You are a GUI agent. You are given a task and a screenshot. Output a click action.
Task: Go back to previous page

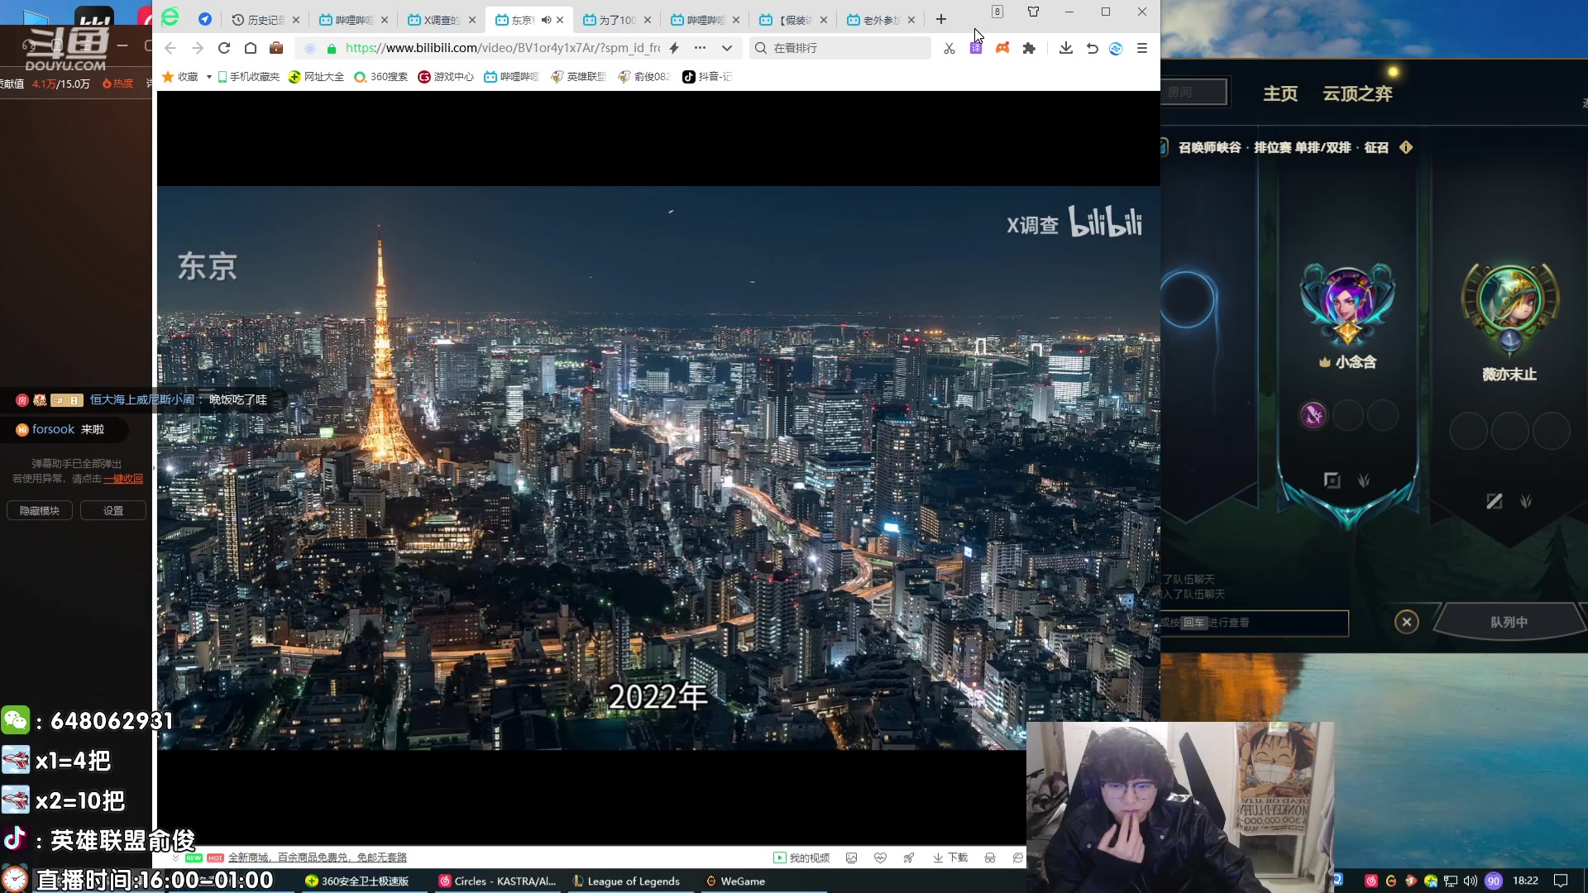click(170, 48)
